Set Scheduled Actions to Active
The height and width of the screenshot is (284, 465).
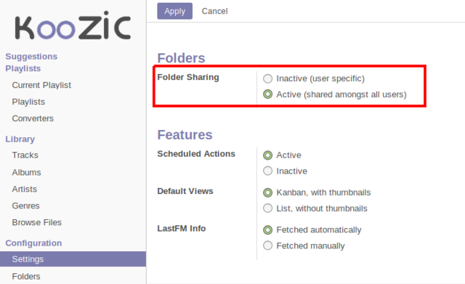tap(267, 155)
